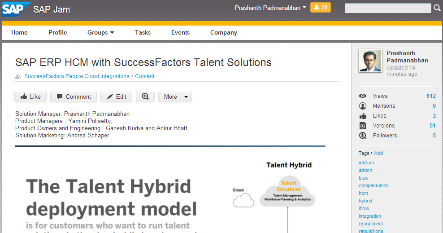The width and height of the screenshot is (443, 233).
Task: Click the page title SAP ERP HCM heading
Action: click(143, 62)
